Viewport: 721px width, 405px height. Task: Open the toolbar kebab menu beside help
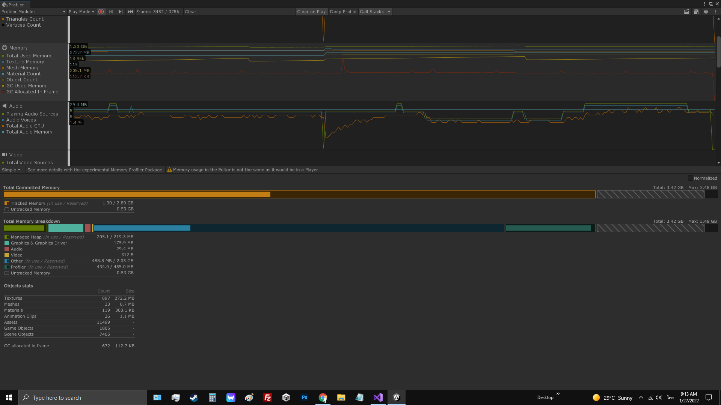pyautogui.click(x=716, y=12)
